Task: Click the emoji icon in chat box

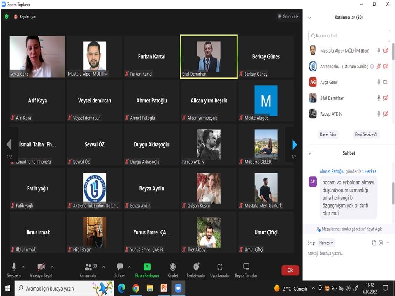Action: coord(381,243)
